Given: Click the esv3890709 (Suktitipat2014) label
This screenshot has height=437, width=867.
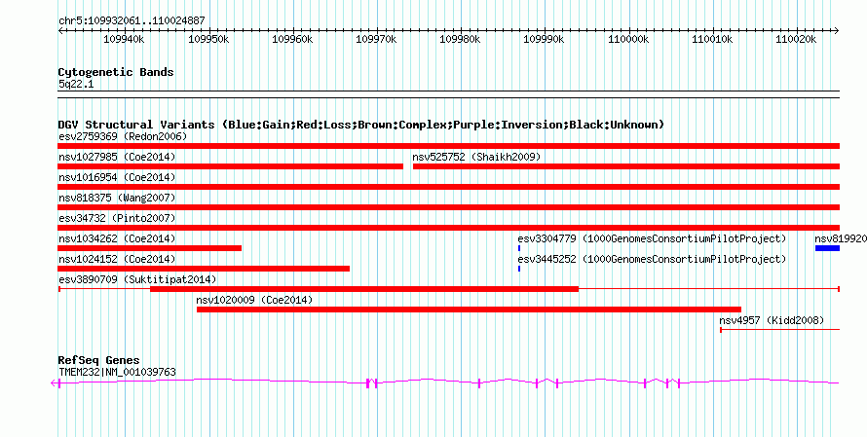Looking at the screenshot, I should pos(137,279).
